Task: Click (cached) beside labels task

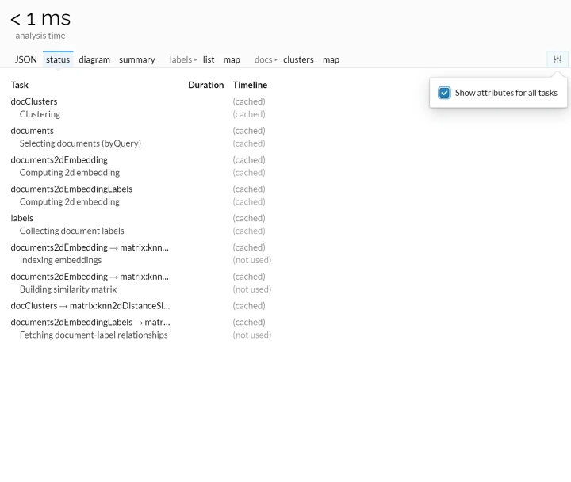Action: point(249,218)
